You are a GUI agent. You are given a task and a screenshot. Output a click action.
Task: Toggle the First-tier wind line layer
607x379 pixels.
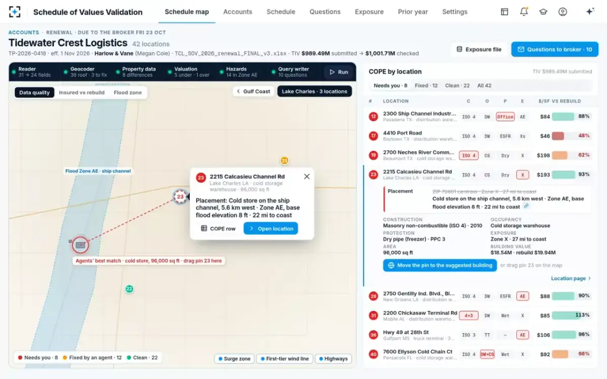click(x=284, y=358)
